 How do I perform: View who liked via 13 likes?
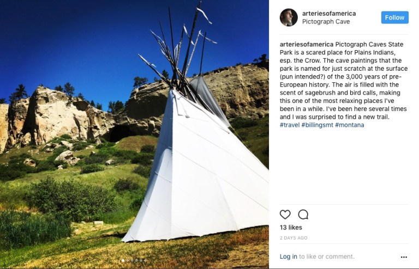(x=291, y=228)
